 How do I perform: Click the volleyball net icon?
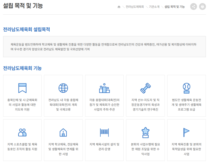[x=104, y=132]
